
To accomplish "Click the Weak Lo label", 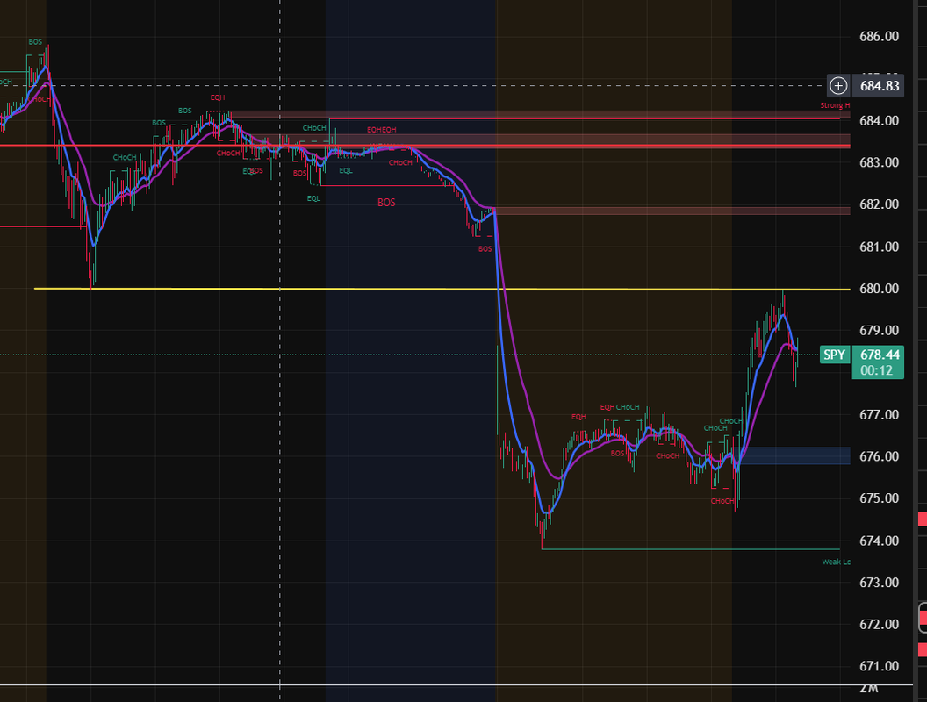I will 836,562.
